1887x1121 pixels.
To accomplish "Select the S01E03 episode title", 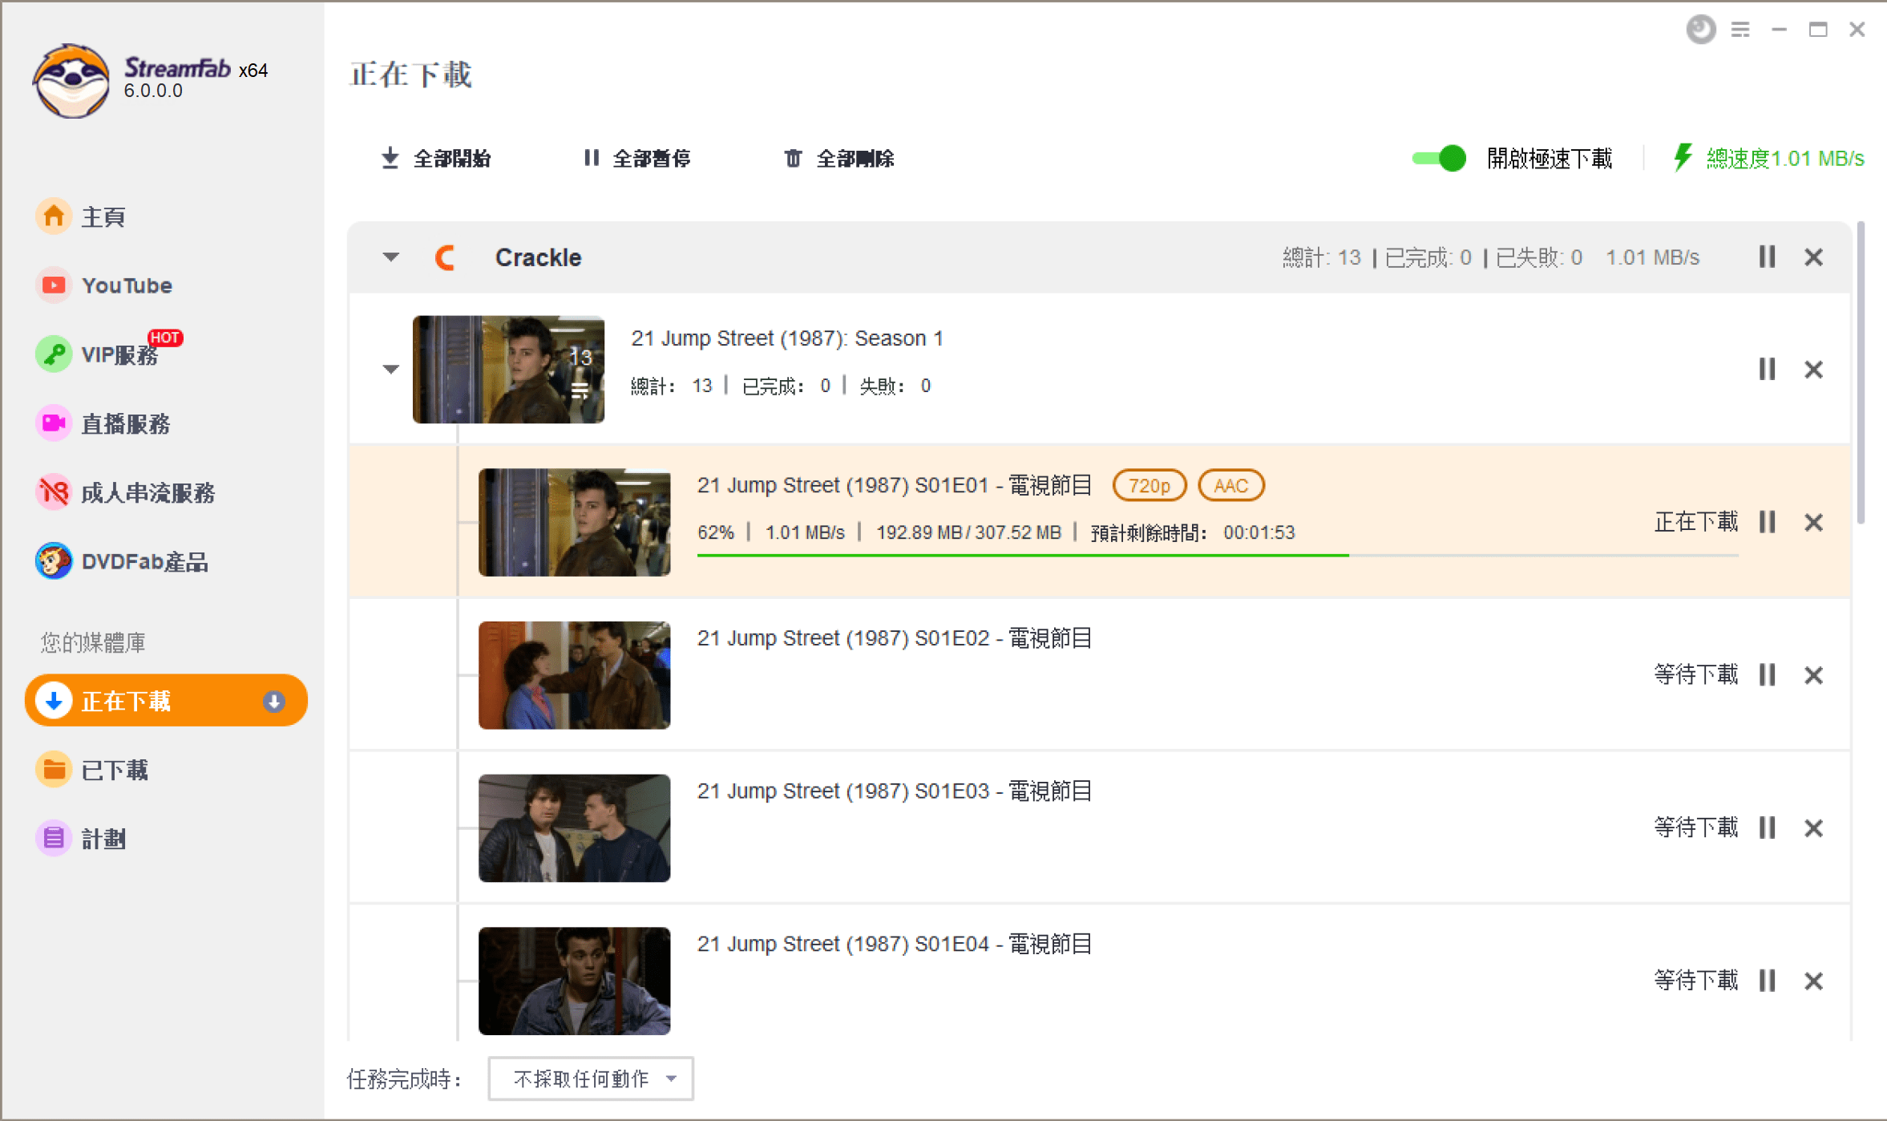I will (x=895, y=791).
